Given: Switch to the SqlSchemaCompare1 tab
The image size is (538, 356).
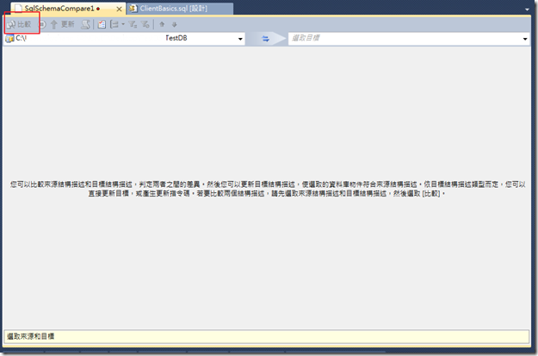Looking at the screenshot, I should (67, 9).
